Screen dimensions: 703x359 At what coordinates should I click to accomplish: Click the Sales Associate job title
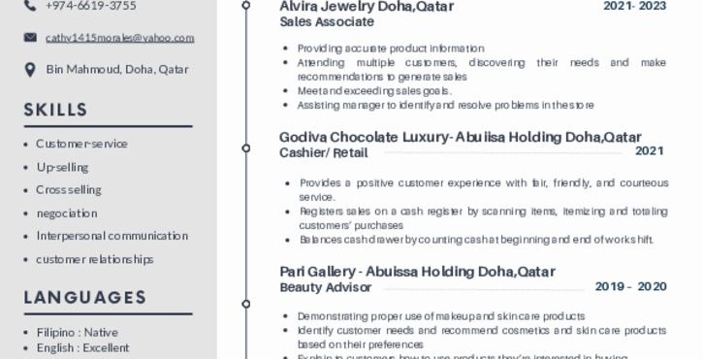[x=327, y=21]
